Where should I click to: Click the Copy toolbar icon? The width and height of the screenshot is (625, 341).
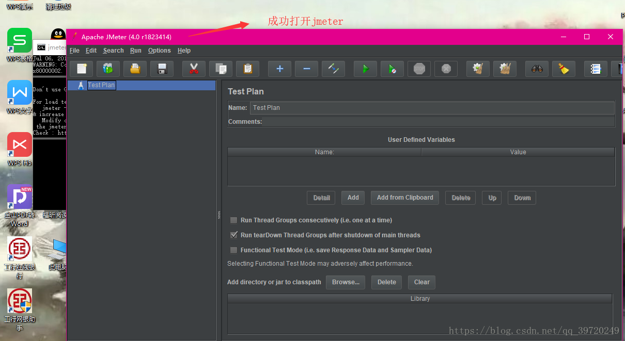click(221, 69)
